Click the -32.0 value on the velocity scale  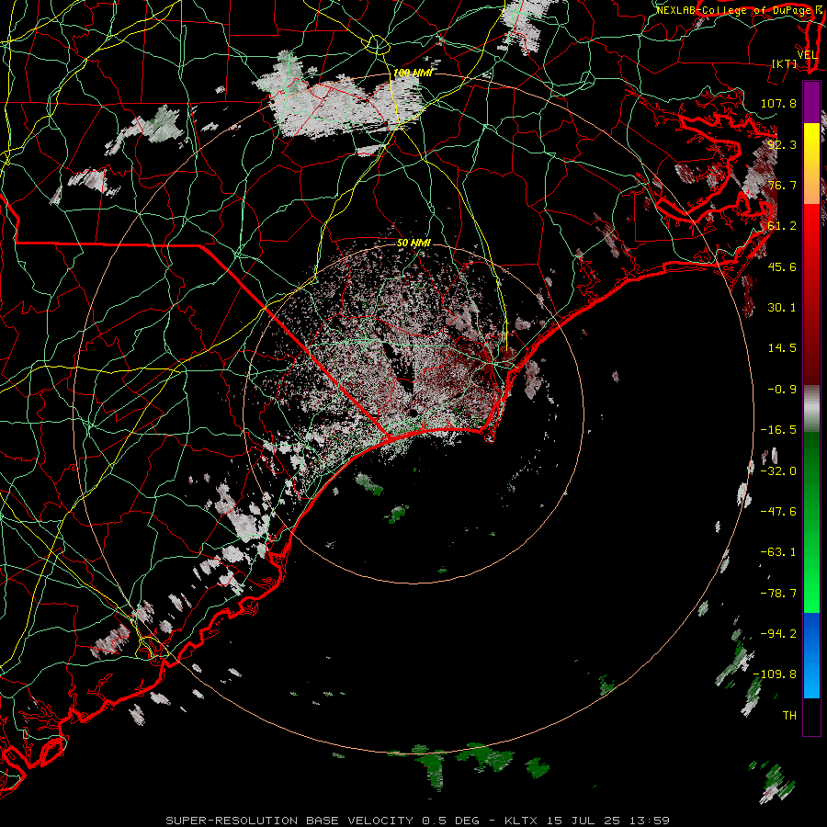pos(778,471)
